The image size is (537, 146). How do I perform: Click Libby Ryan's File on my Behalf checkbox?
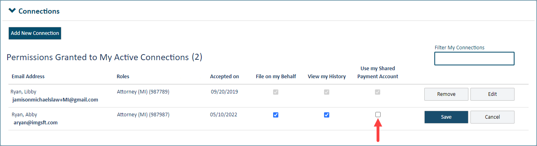[276, 92]
